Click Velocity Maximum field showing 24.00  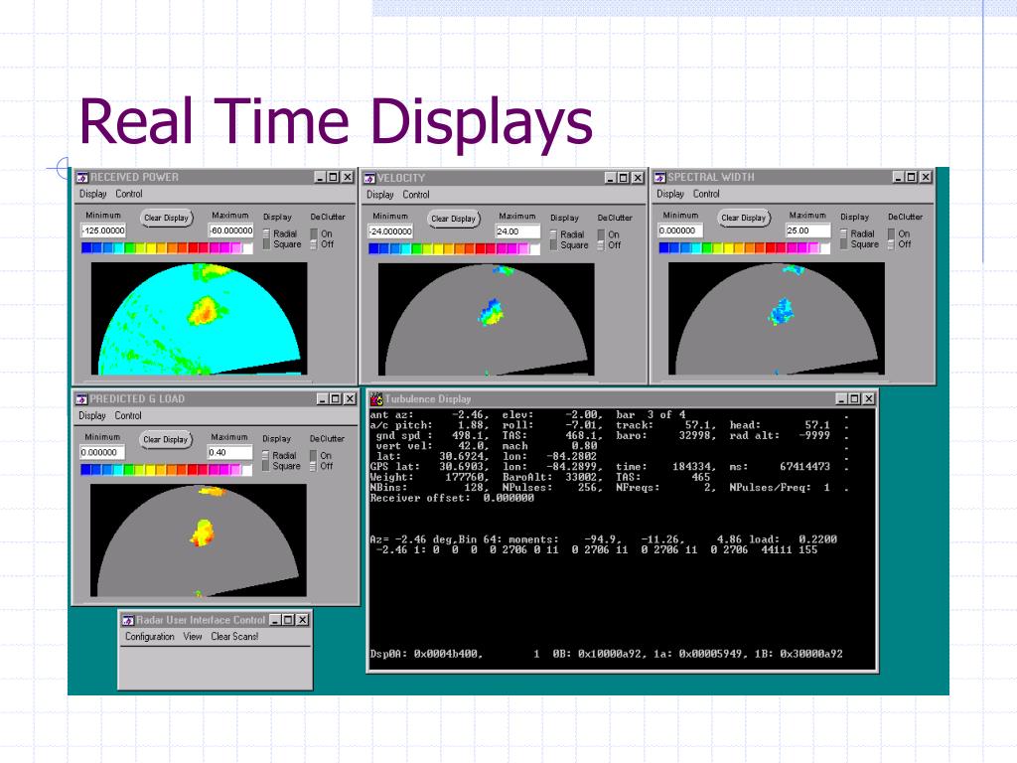(x=517, y=230)
